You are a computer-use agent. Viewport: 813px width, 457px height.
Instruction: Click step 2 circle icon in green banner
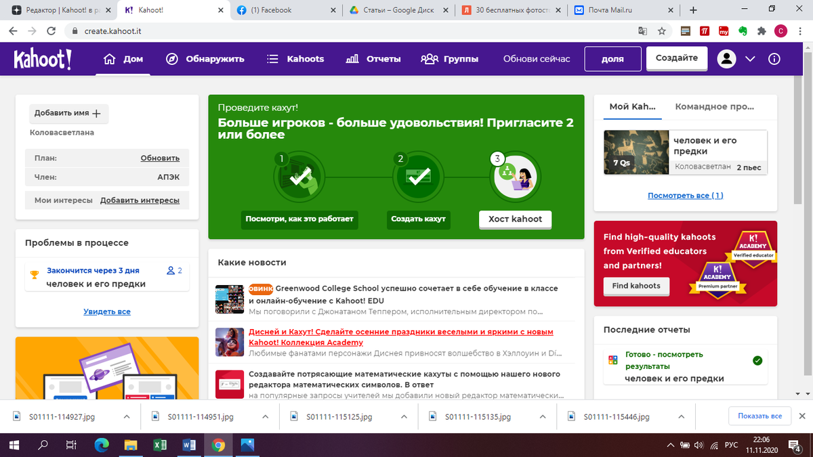tap(417, 178)
